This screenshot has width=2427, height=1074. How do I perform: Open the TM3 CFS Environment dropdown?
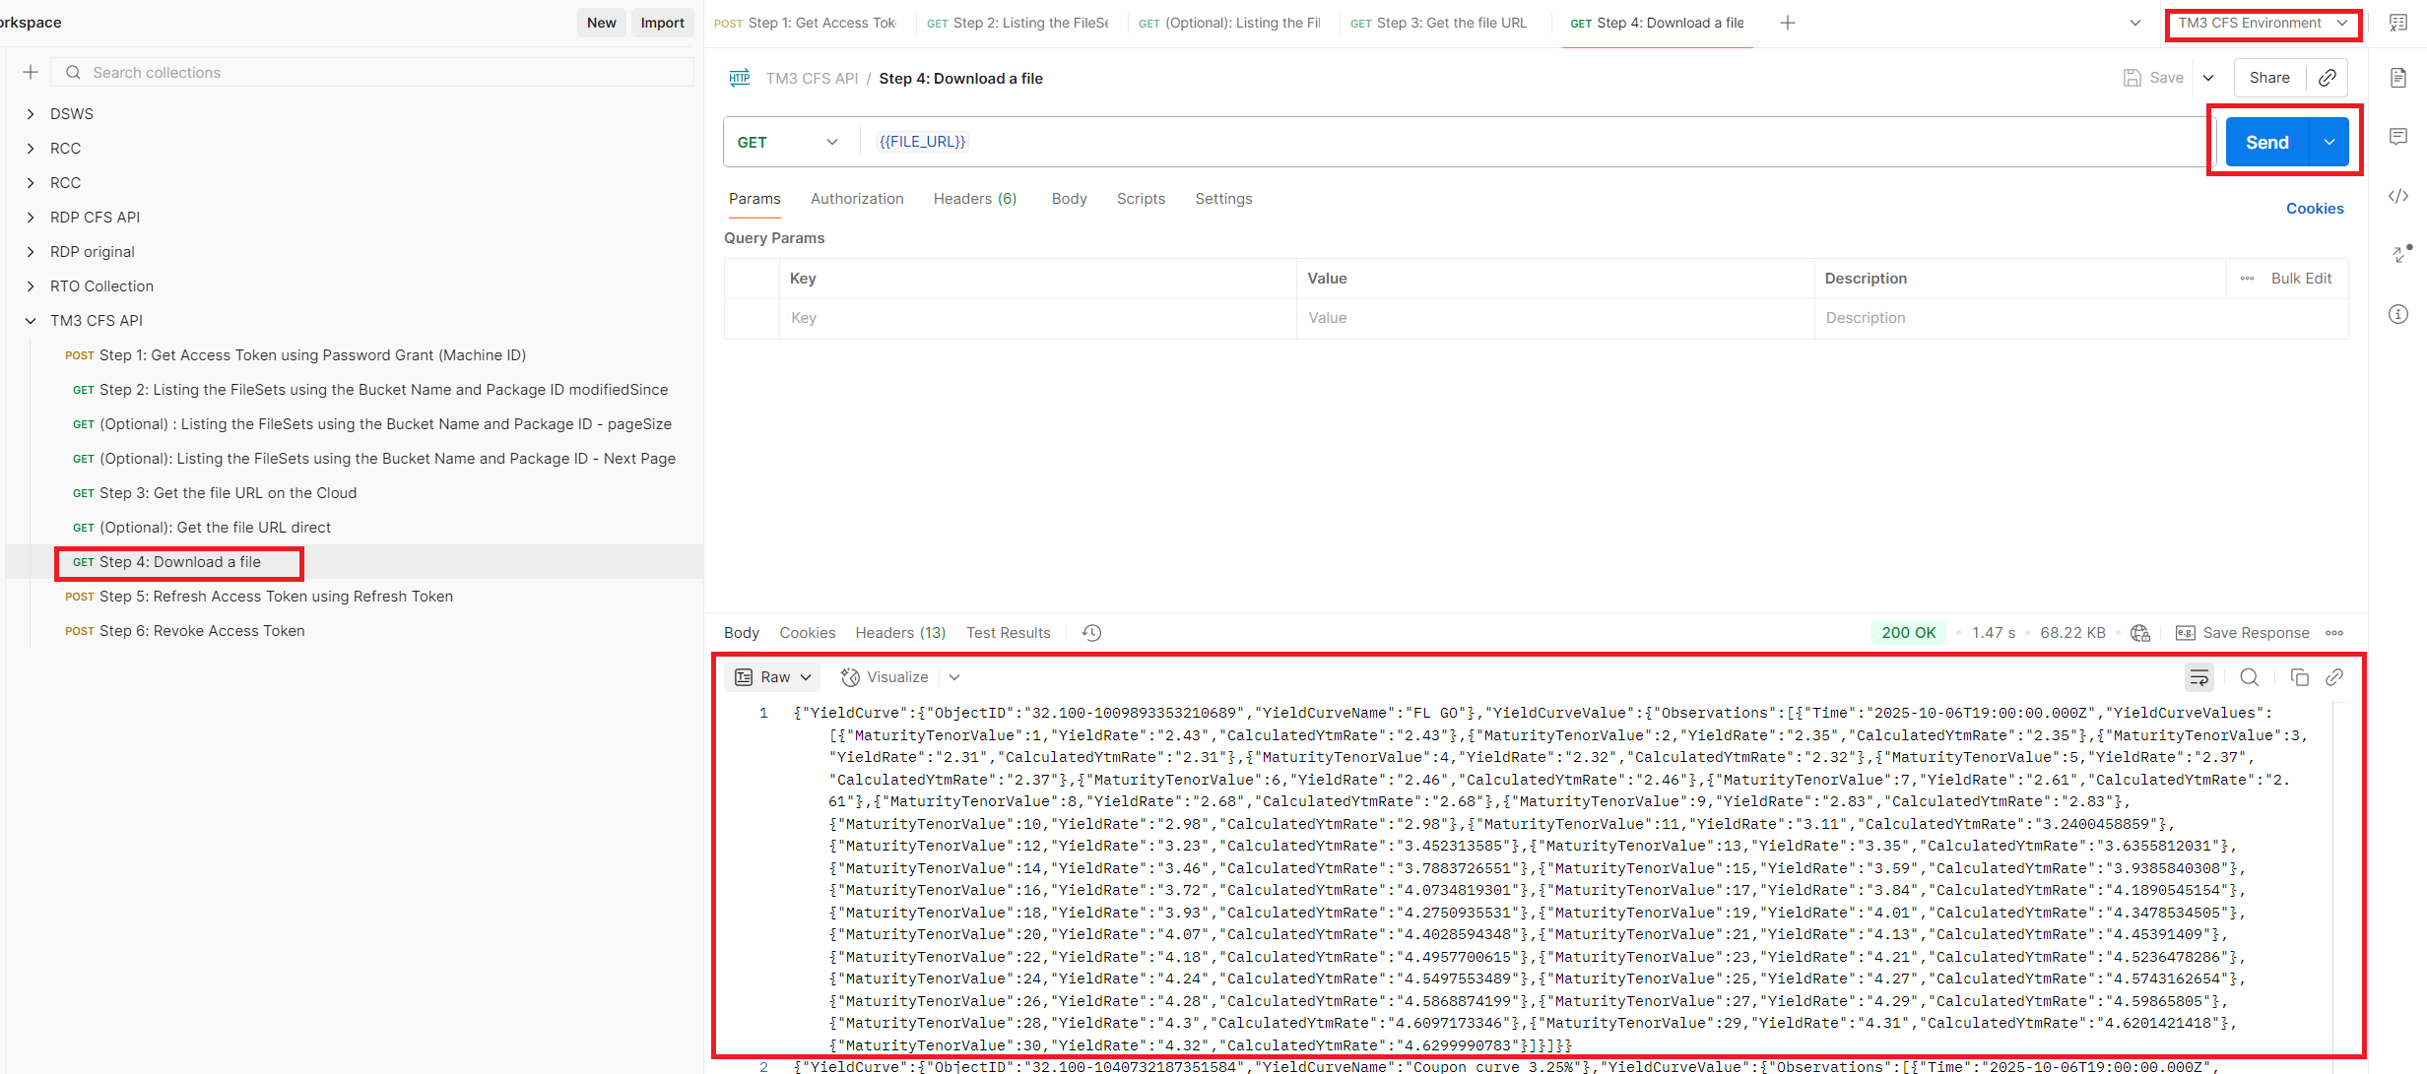[x=2262, y=23]
